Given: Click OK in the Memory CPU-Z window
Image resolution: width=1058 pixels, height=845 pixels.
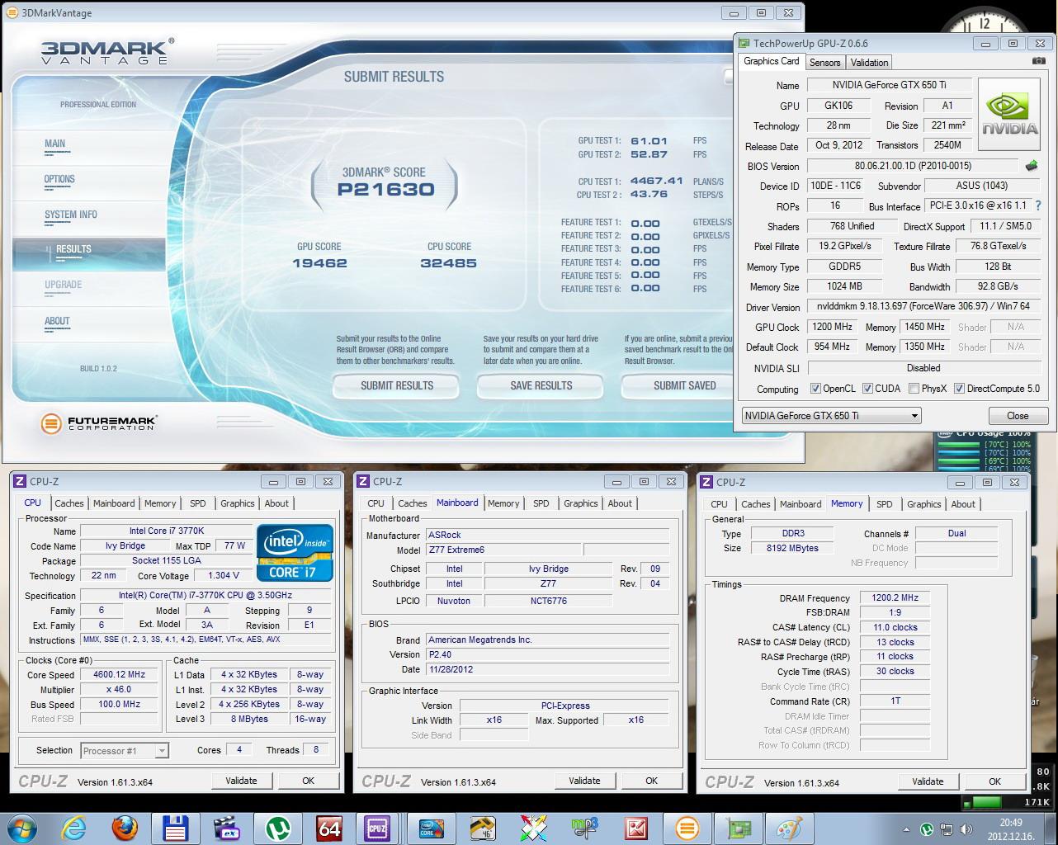Looking at the screenshot, I should pos(994,781).
